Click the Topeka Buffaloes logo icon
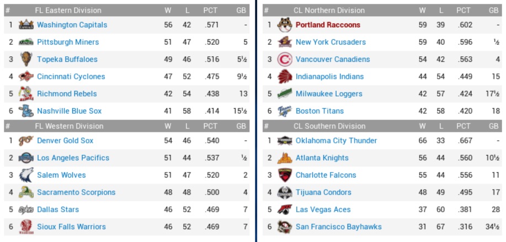Image resolution: width=506 pixels, height=242 pixels. [x=26, y=59]
